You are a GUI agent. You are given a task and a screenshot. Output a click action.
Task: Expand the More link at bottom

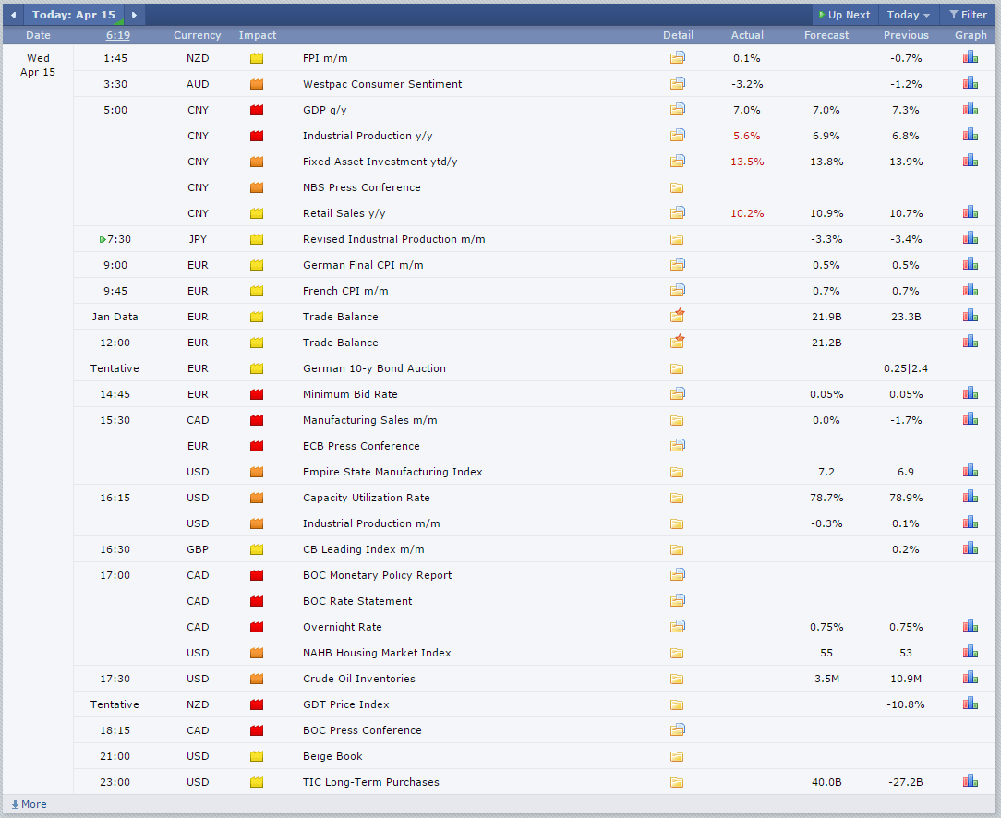[x=30, y=804]
